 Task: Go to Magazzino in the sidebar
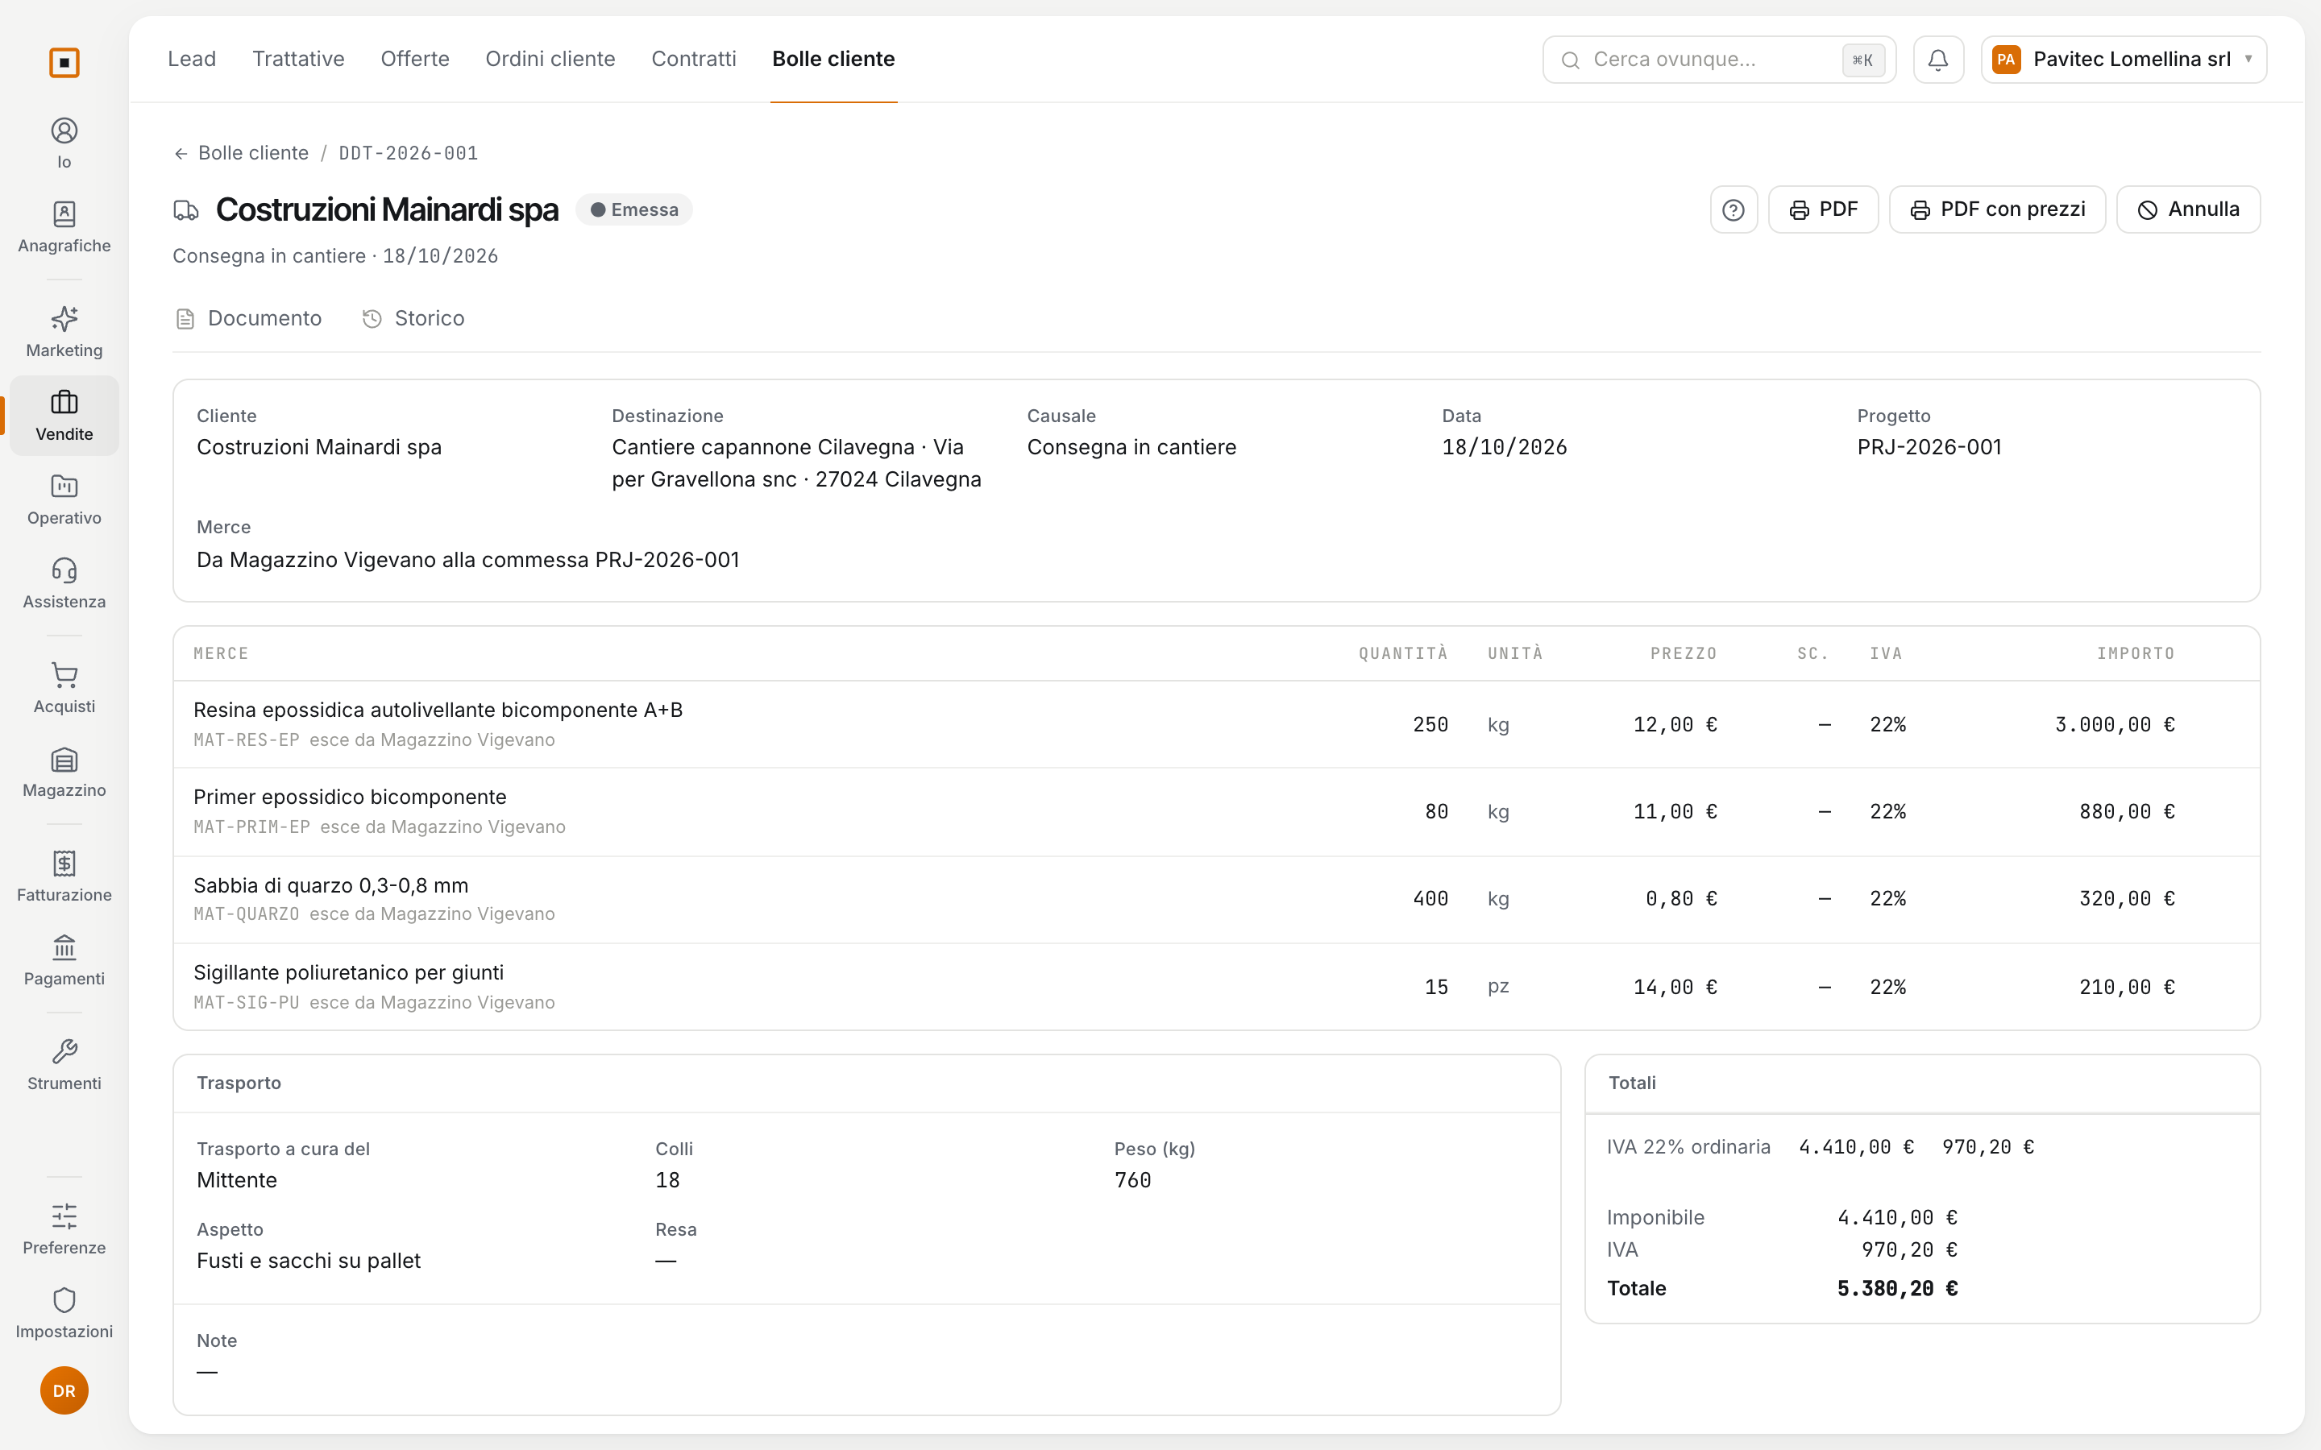click(x=64, y=772)
